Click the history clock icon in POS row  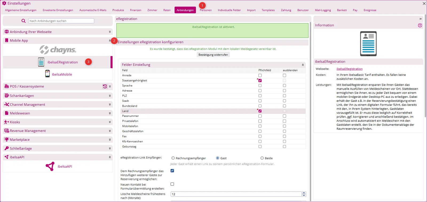coord(105,86)
